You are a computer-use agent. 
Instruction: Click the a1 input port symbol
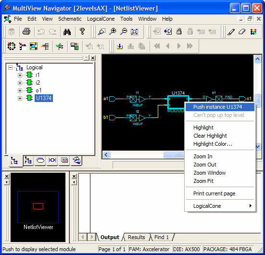(113, 99)
